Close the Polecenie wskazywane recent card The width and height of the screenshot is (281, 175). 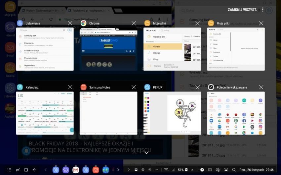(x=261, y=87)
